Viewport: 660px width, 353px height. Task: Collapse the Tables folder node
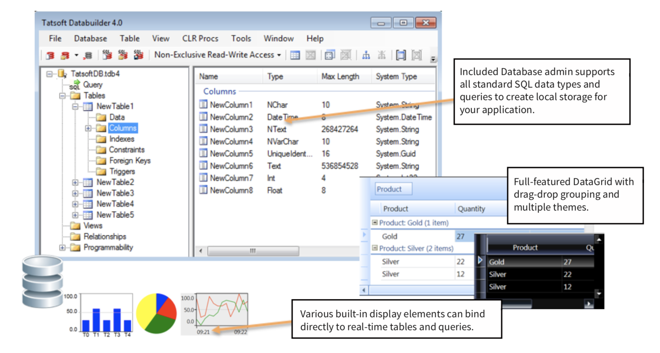click(x=62, y=96)
